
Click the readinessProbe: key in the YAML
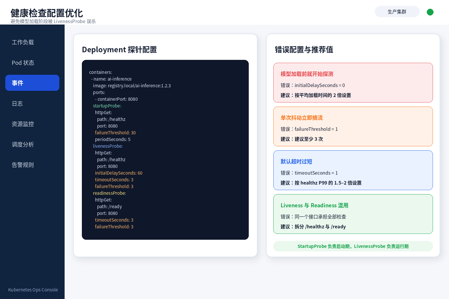coord(110,193)
